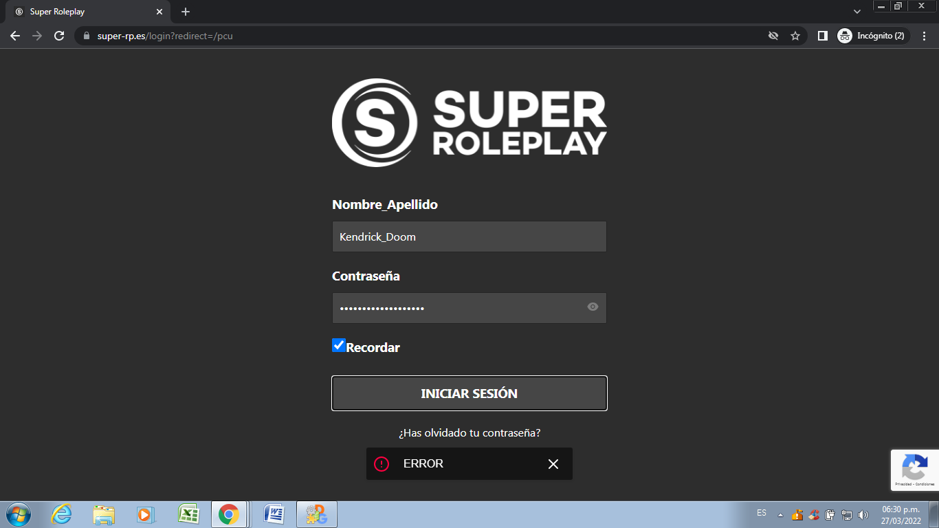Open the network tray icon

pyautogui.click(x=847, y=514)
